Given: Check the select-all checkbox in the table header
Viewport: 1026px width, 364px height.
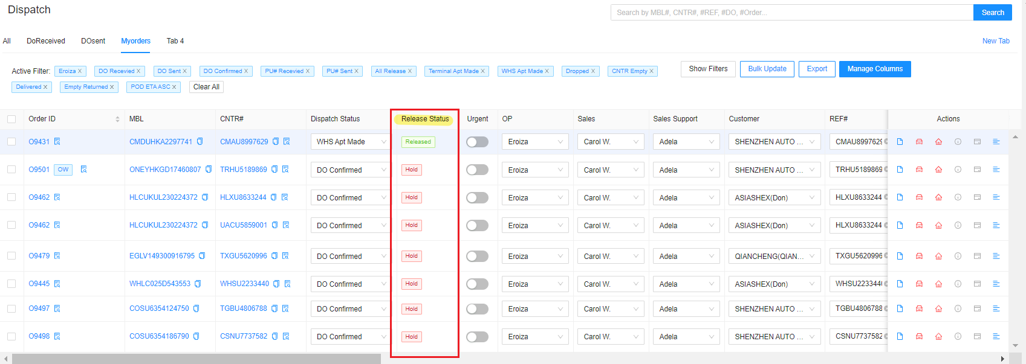Looking at the screenshot, I should tap(11, 119).
